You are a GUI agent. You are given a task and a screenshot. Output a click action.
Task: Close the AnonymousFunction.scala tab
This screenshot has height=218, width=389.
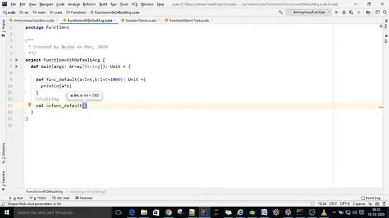pos(57,21)
